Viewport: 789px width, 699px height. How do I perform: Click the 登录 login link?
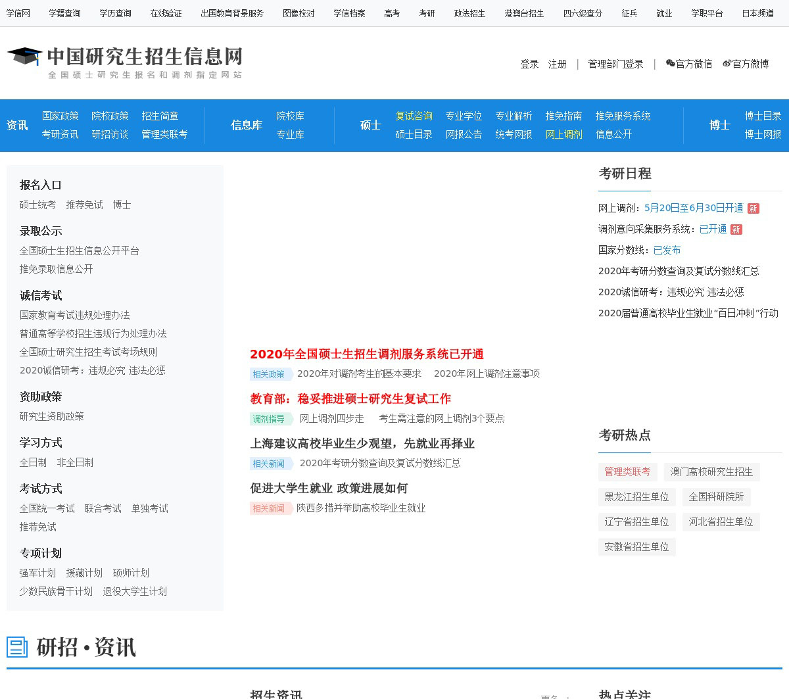(529, 64)
